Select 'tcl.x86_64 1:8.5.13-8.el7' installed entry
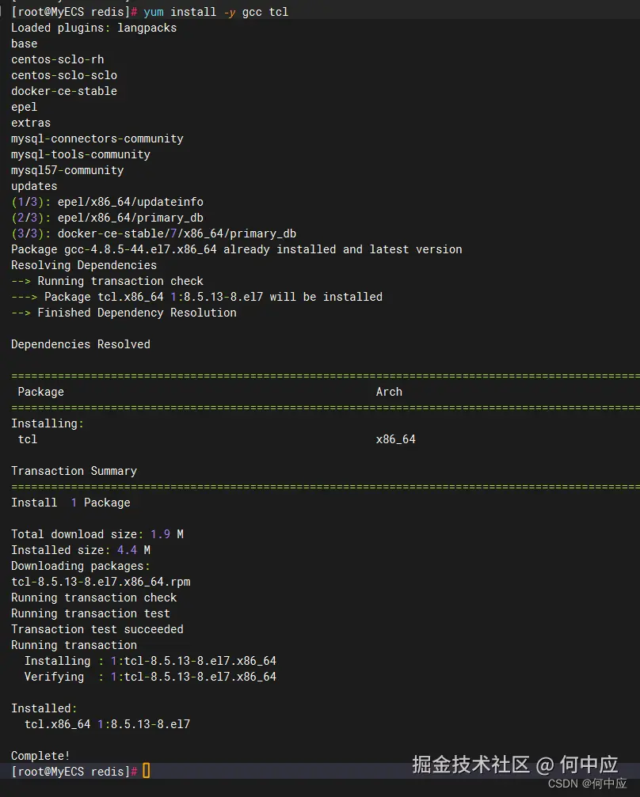The image size is (640, 797). click(107, 724)
